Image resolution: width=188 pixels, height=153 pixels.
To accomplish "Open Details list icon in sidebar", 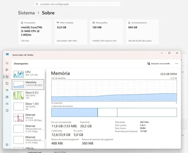I will 7,104.
